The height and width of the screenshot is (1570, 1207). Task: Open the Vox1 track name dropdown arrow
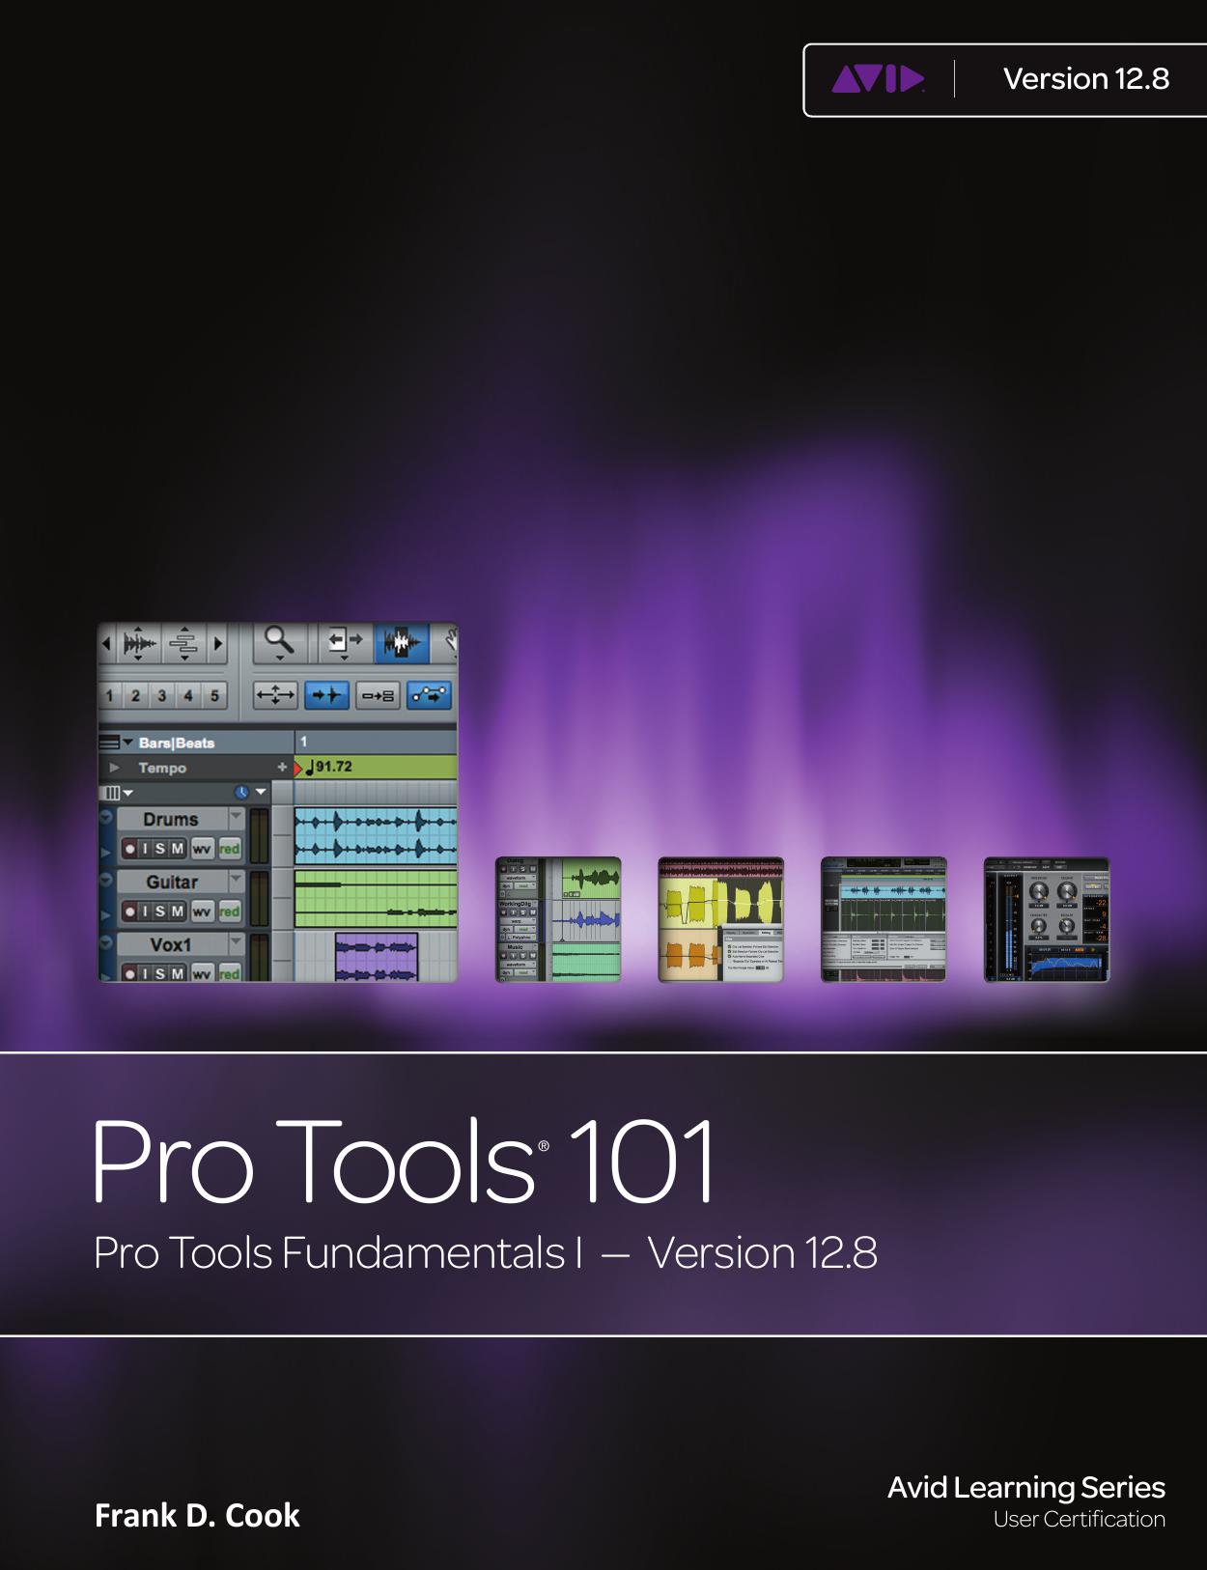[x=236, y=943]
